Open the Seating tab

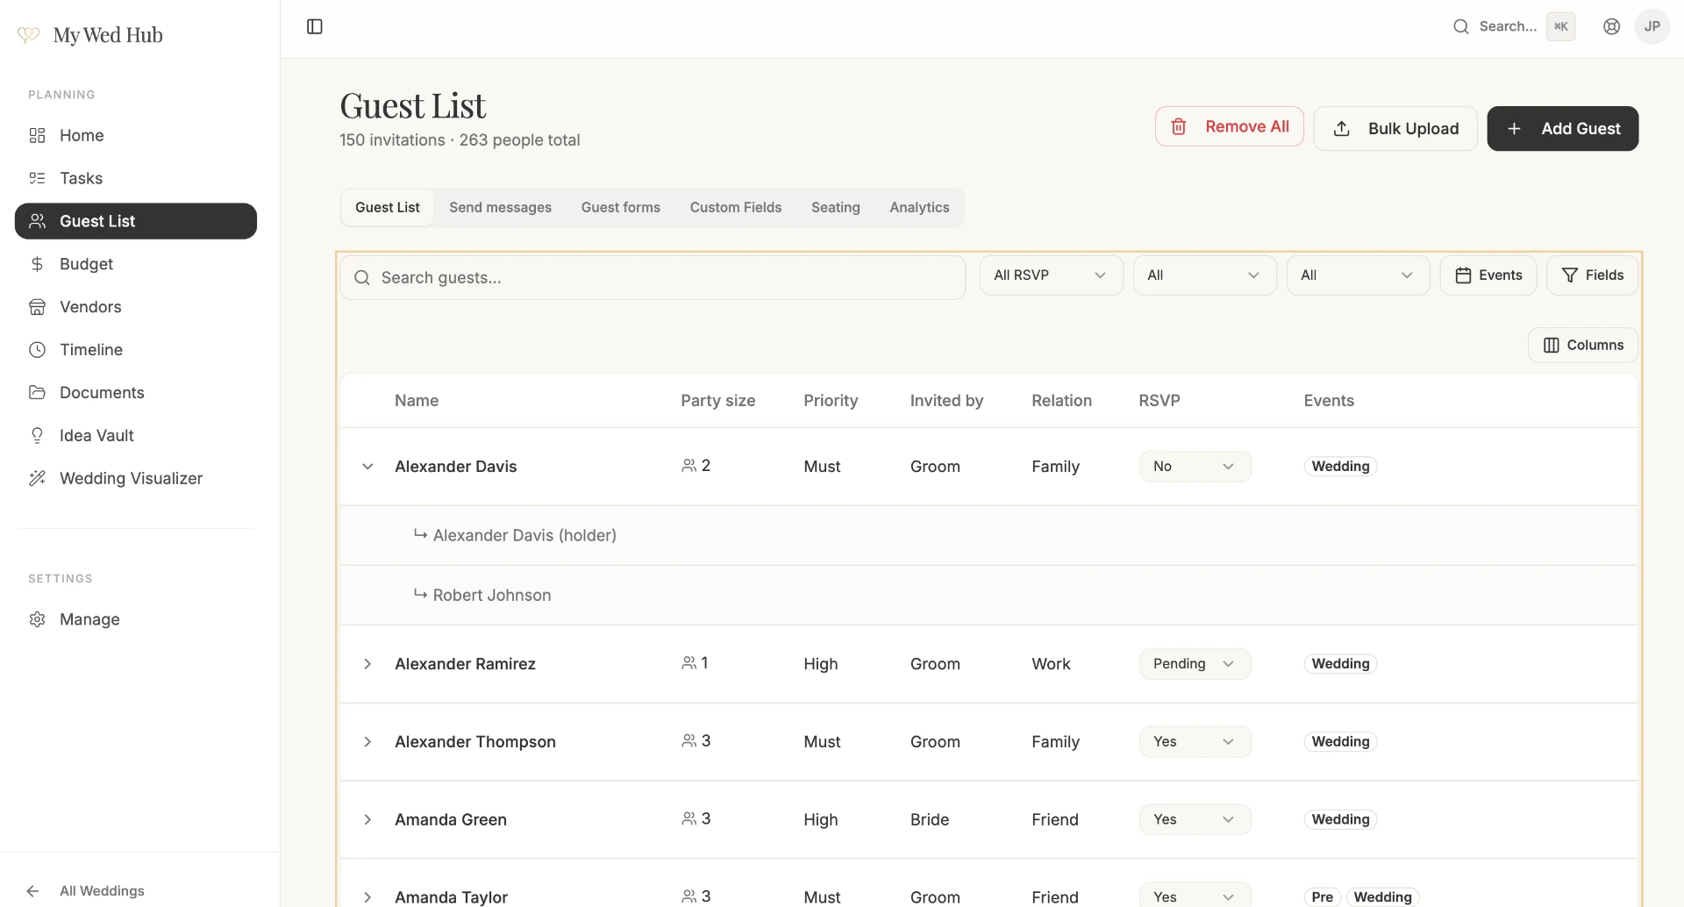coord(835,208)
